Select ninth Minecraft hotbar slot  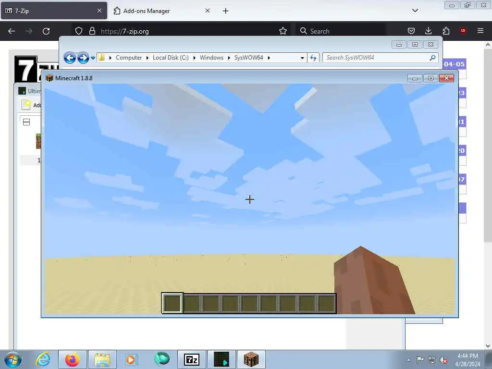[x=326, y=304]
